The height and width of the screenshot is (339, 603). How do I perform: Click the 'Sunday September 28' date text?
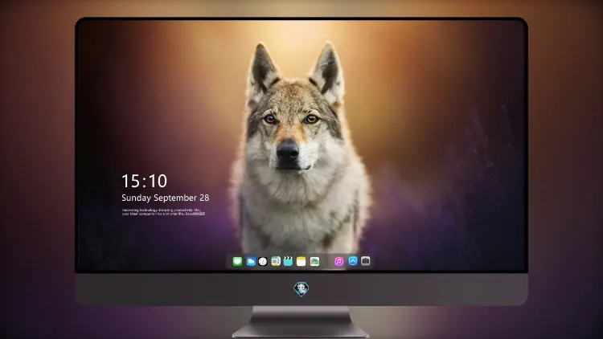[166, 198]
